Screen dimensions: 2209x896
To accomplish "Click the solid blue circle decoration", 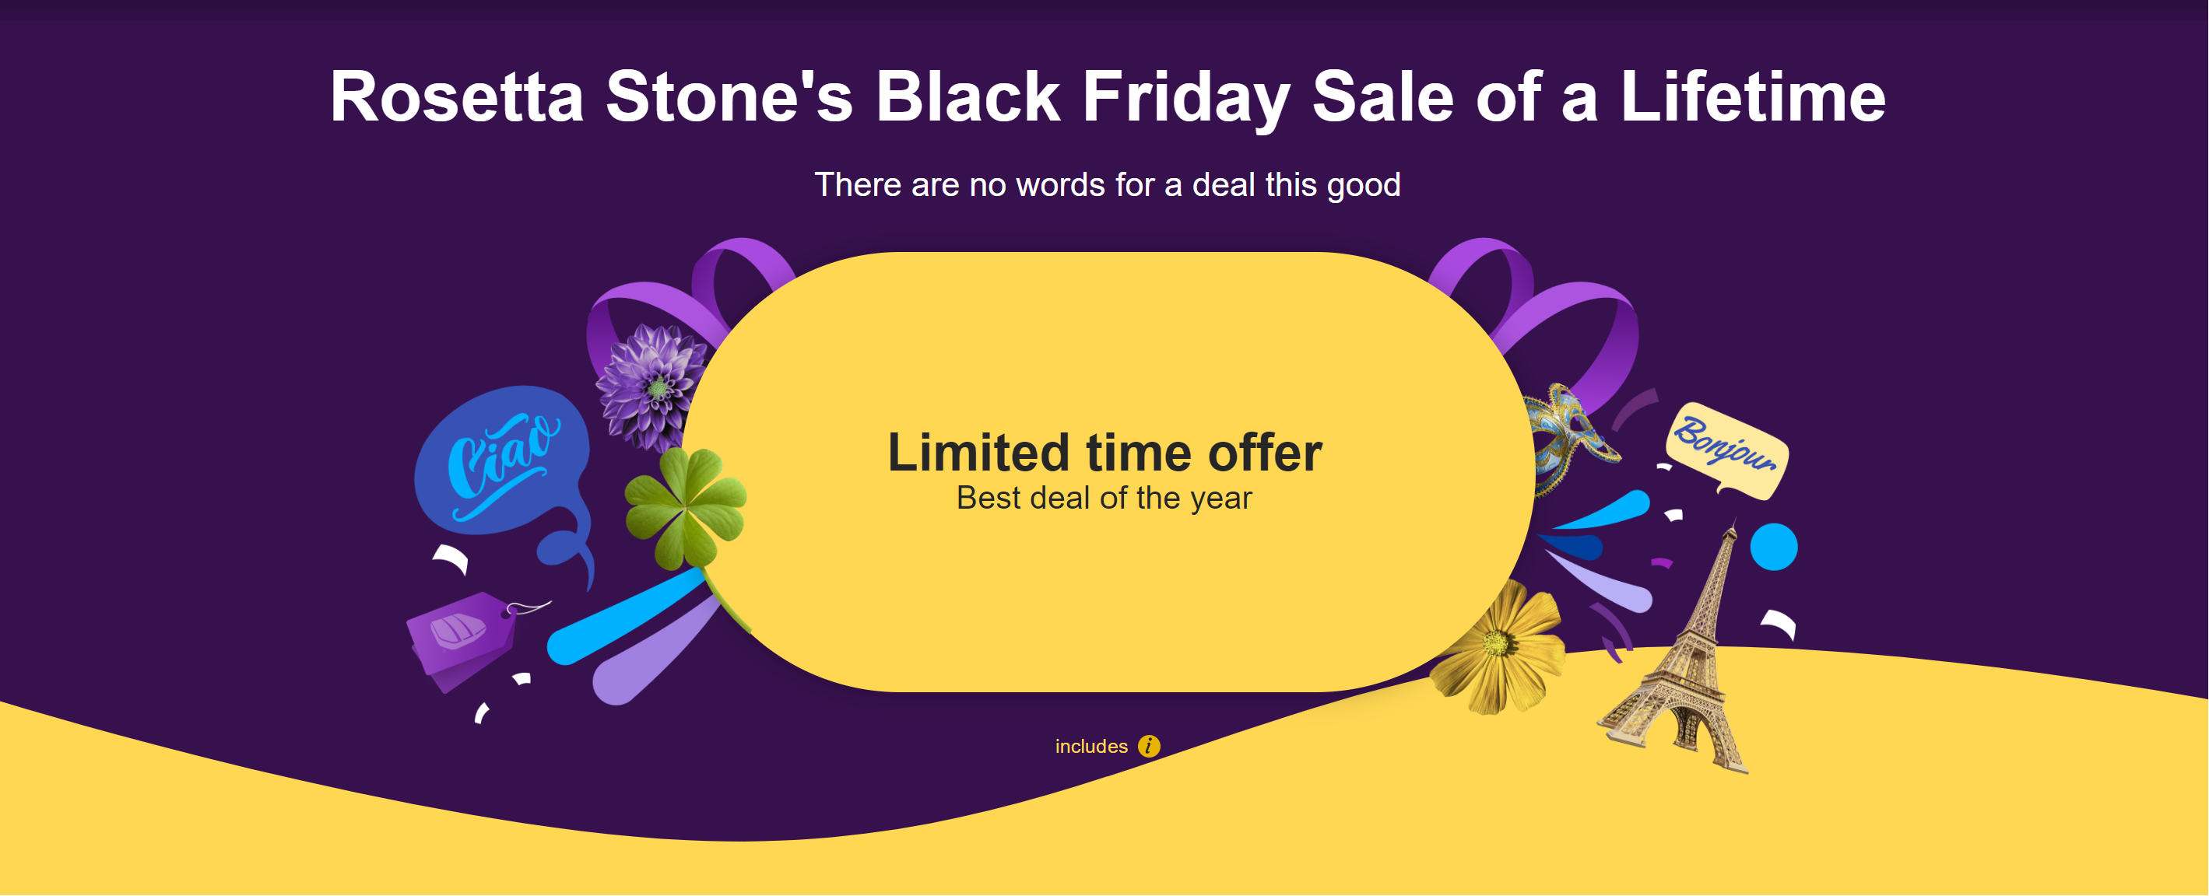I will pyautogui.click(x=1772, y=547).
